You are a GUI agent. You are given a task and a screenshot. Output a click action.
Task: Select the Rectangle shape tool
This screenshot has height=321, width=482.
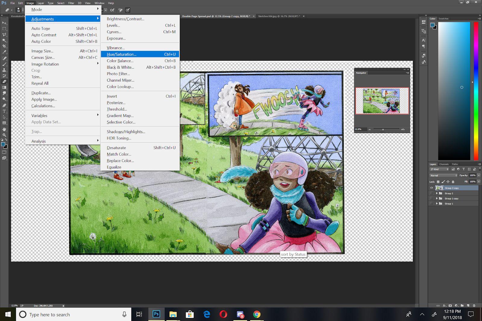[4, 123]
